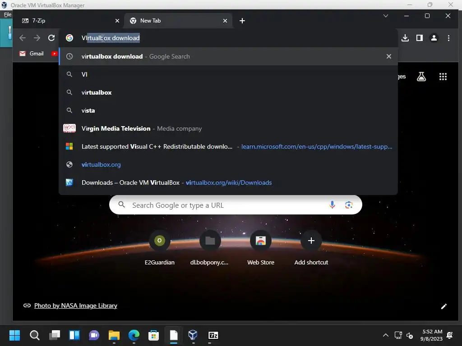Screen dimensions: 462x346
Task: Select the 'VI' search suggestion
Action: click(228, 74)
